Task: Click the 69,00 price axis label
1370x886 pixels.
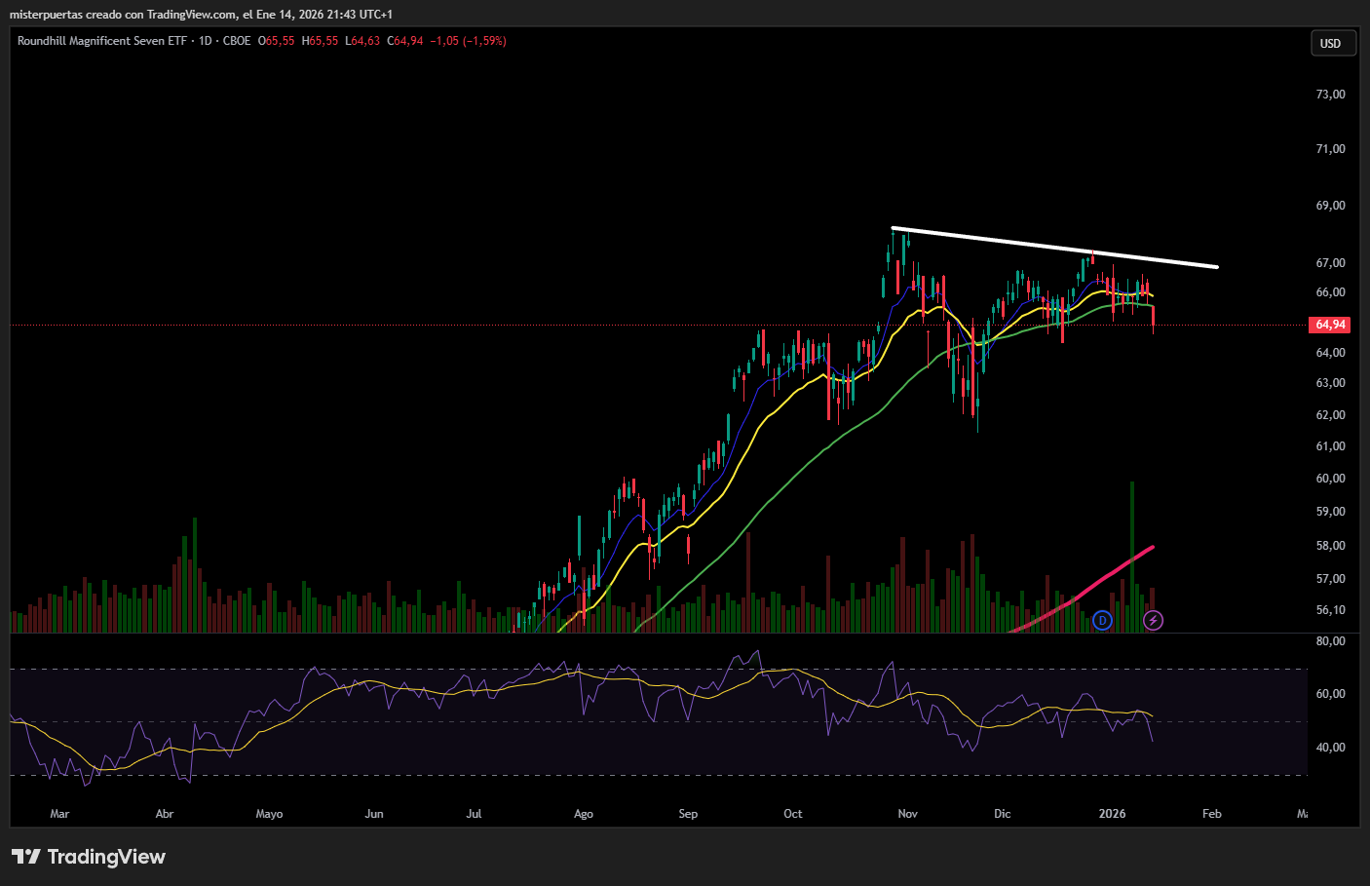Action: 1331,206
